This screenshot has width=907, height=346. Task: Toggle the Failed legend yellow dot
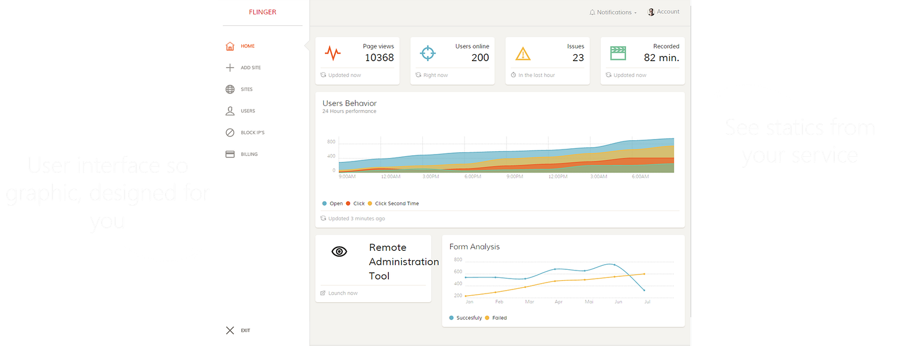487,318
